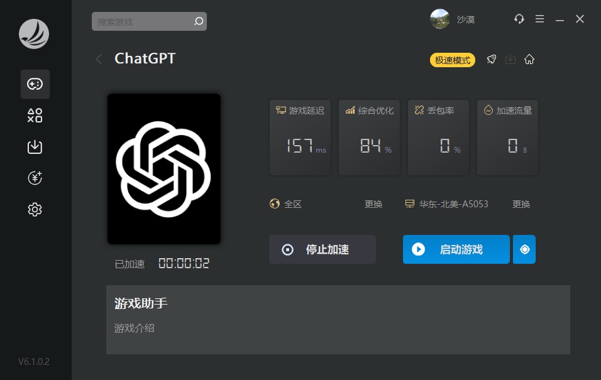Open the apps toolbox sidebar icon
The image size is (601, 380).
click(x=35, y=116)
